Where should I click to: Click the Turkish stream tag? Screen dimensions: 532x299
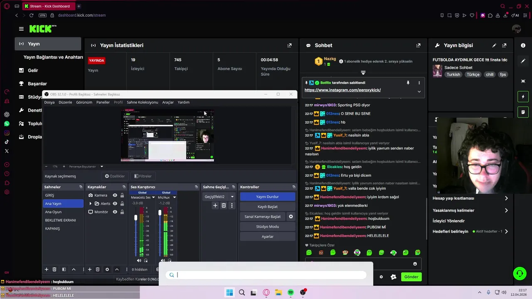[x=453, y=75]
